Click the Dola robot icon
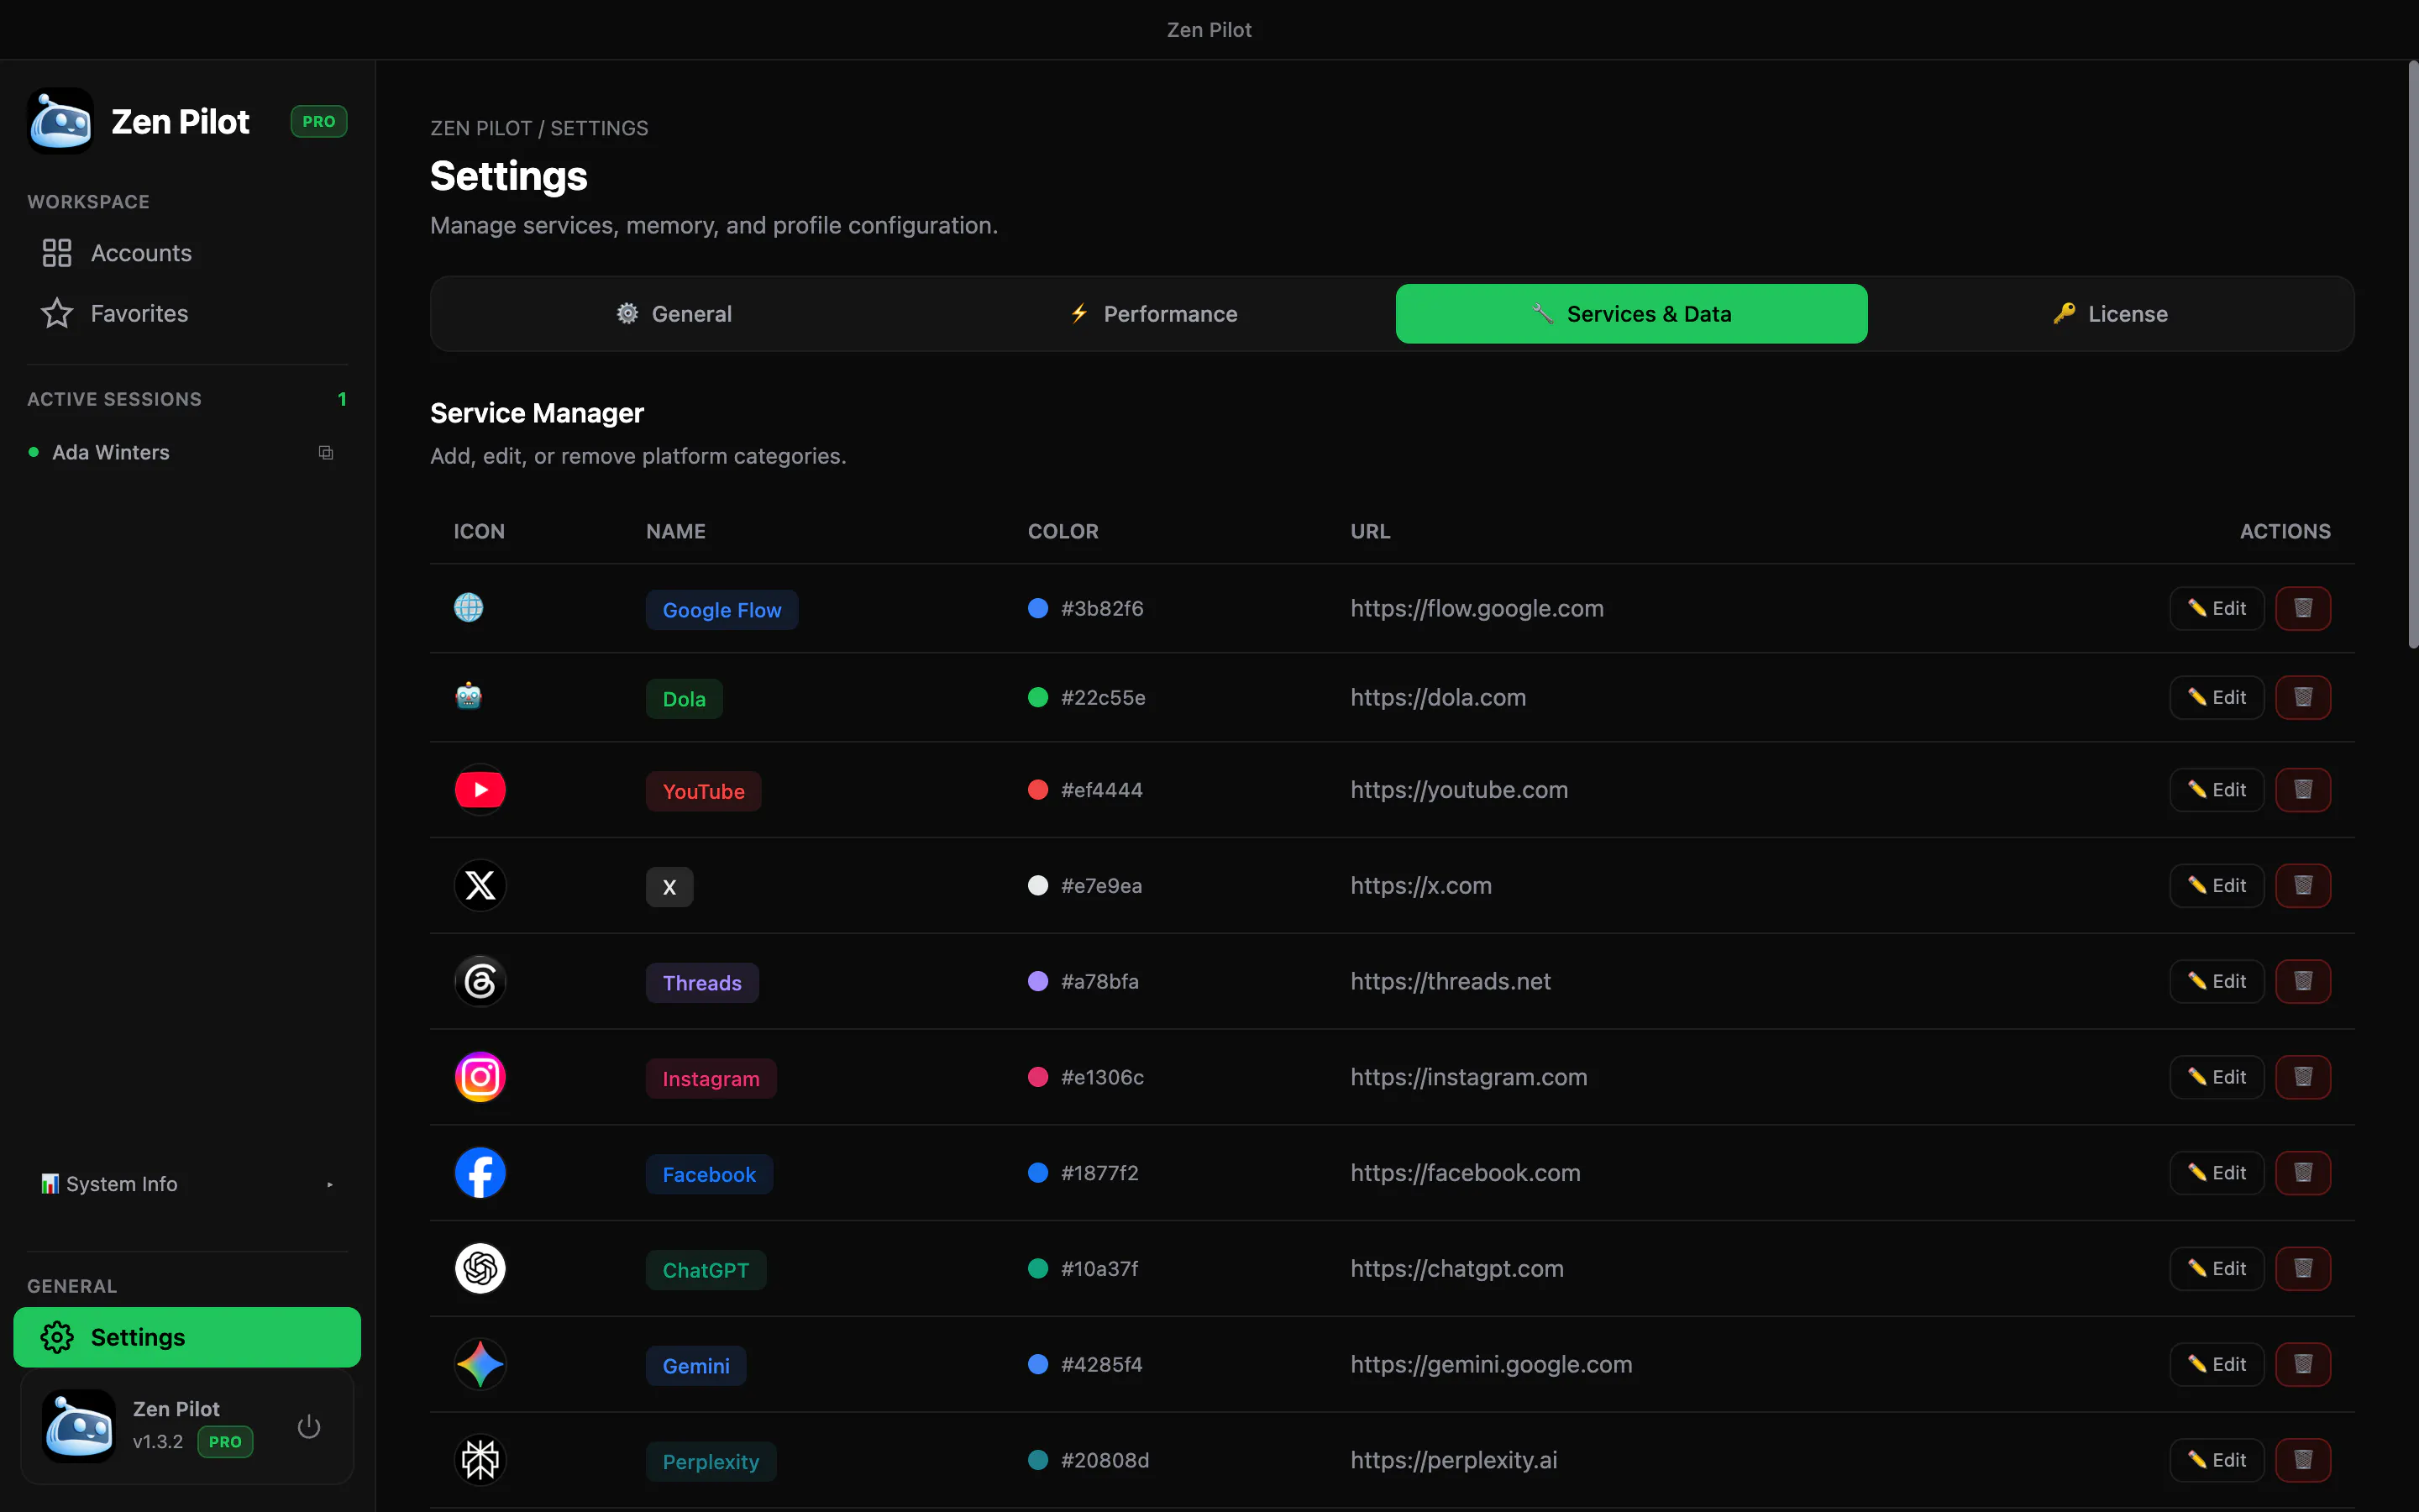Screen dimensions: 2419x1512 [468, 696]
